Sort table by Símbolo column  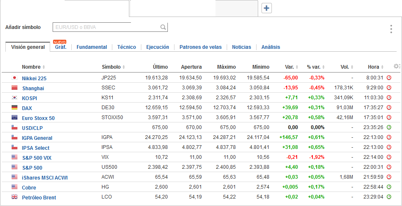[113, 67]
